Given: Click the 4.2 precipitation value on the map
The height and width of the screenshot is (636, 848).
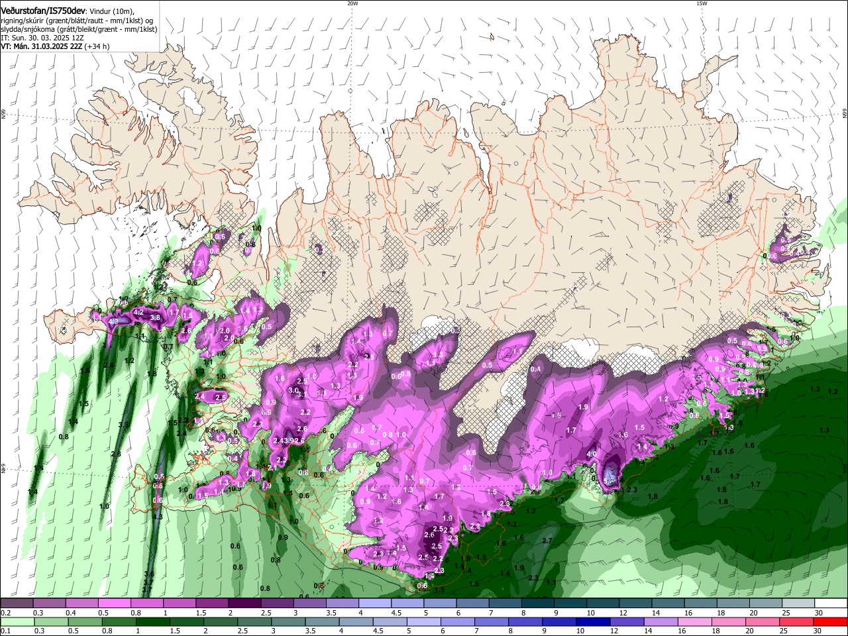Looking at the screenshot, I should 138,311.
